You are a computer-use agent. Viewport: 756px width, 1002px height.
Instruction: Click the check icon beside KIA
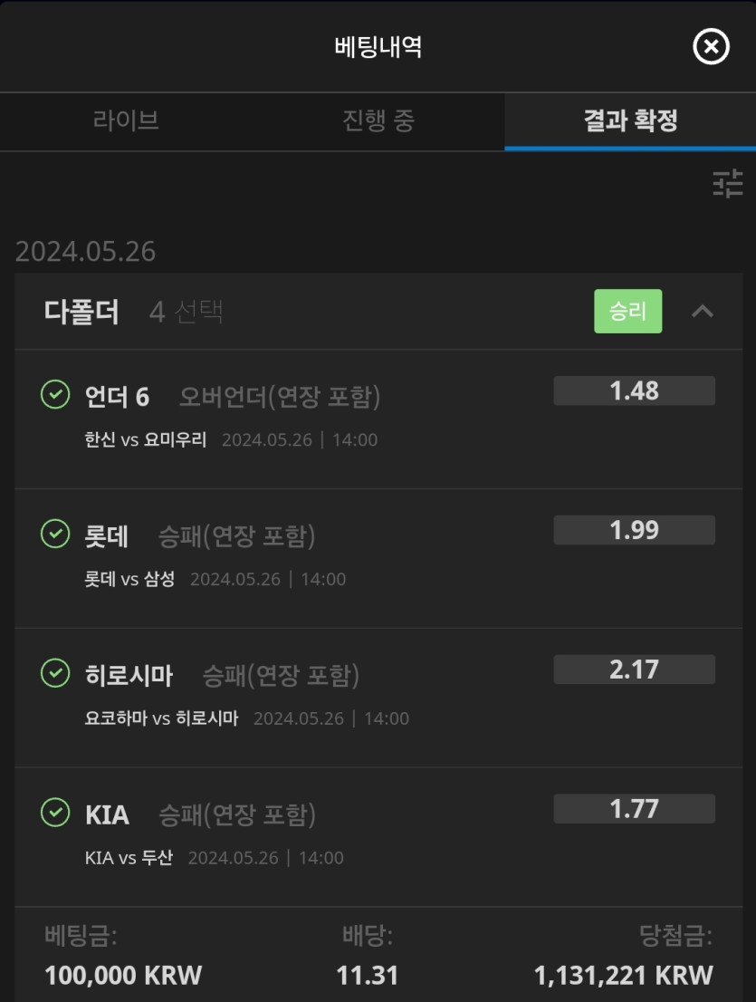pos(55,813)
